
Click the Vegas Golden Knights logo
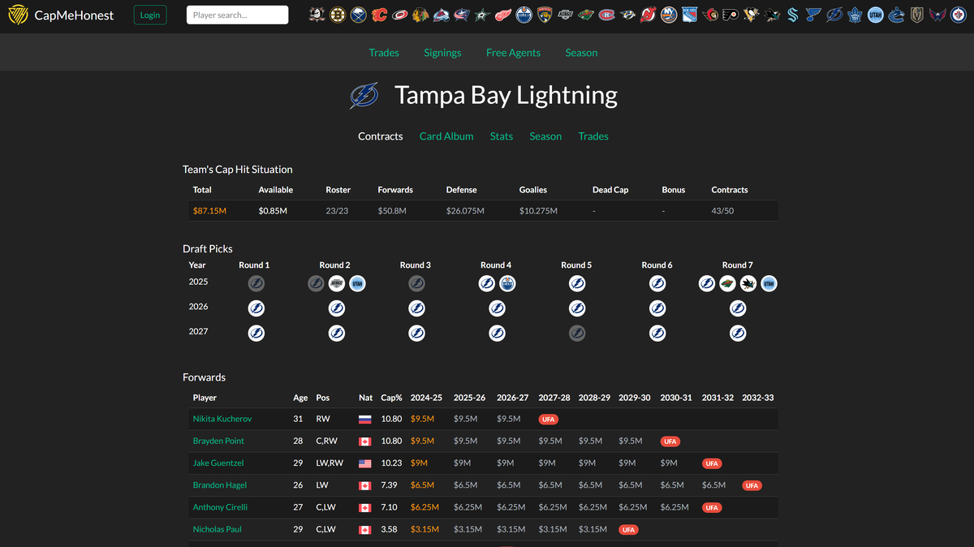pos(917,15)
